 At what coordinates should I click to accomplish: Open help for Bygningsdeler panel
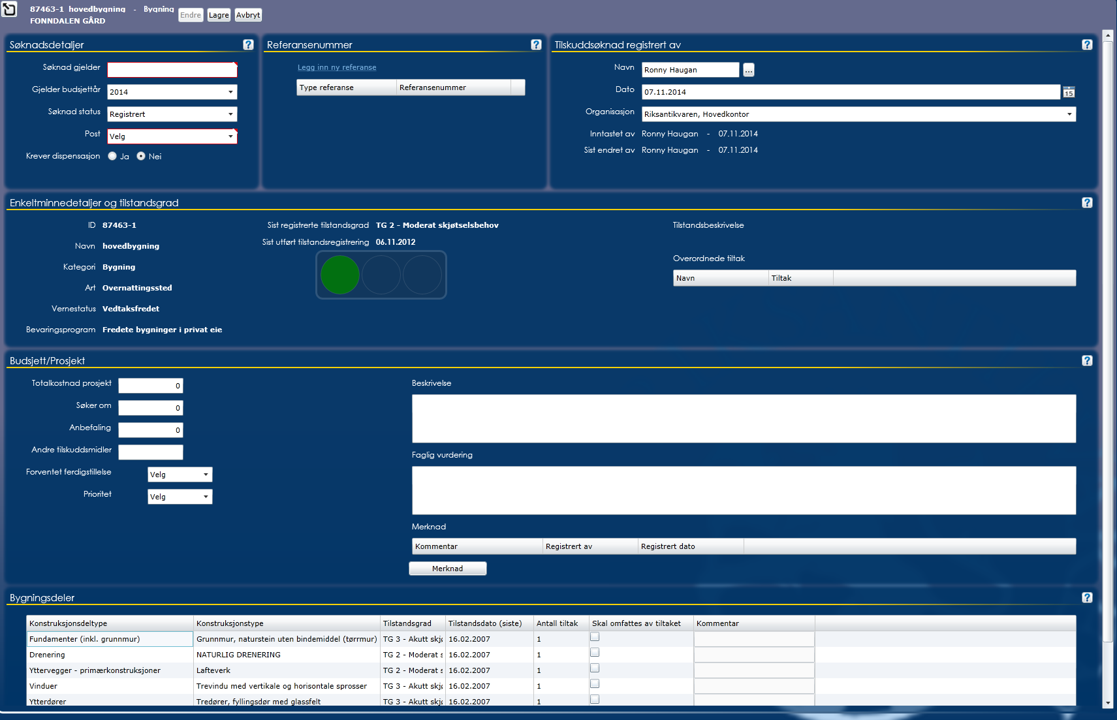pyautogui.click(x=1087, y=597)
